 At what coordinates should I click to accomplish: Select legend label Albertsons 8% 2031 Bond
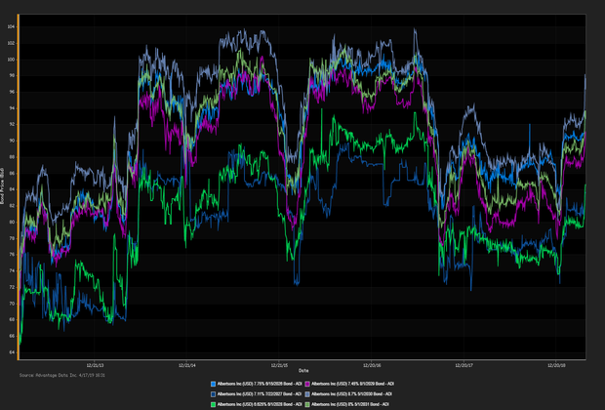(x=350, y=404)
